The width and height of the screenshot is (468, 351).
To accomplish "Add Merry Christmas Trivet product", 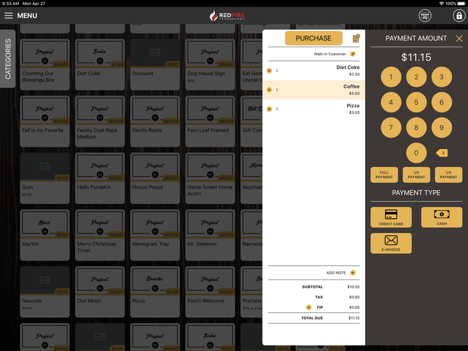I will point(100,235).
